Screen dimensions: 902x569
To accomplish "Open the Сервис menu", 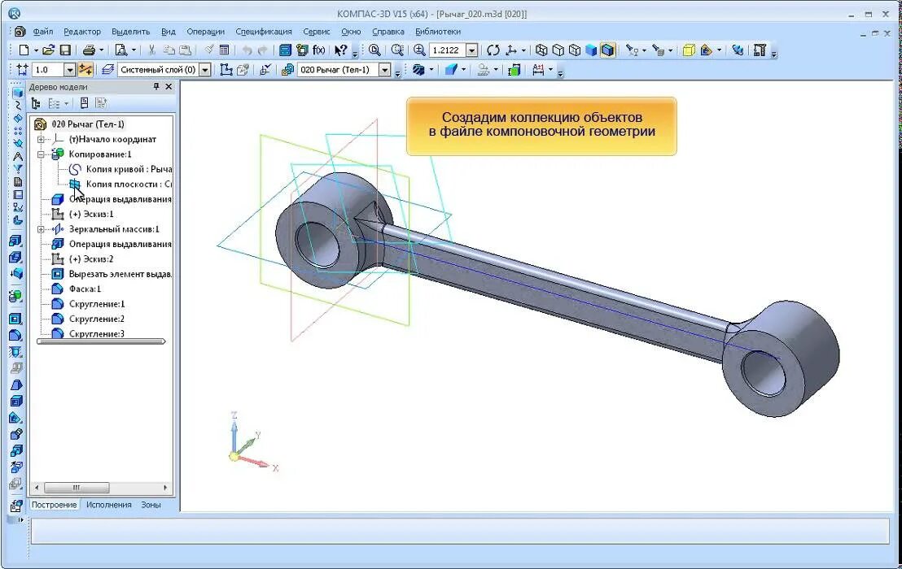I will [317, 32].
